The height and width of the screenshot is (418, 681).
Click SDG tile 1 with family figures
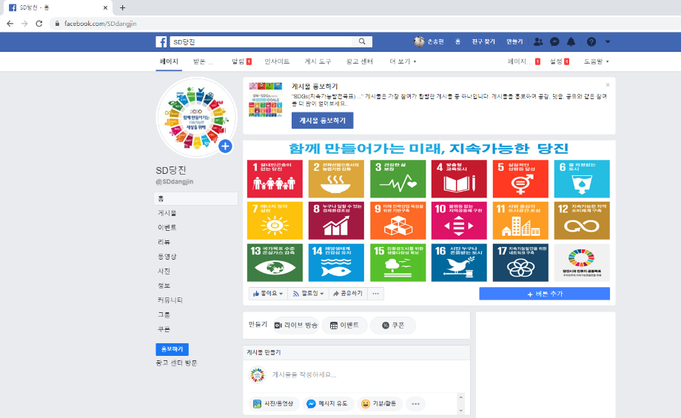coord(275,178)
